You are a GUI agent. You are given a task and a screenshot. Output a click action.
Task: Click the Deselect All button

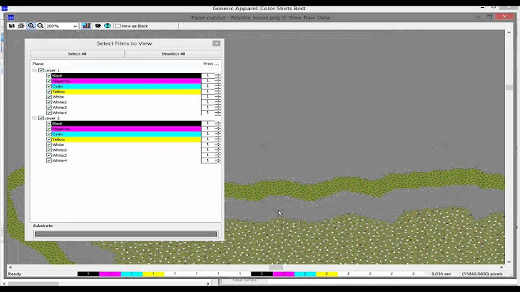(x=173, y=53)
